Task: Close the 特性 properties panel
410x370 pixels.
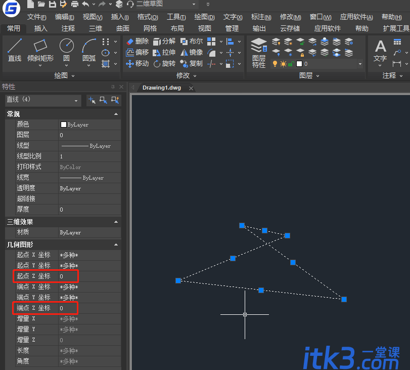Action: (x=121, y=87)
